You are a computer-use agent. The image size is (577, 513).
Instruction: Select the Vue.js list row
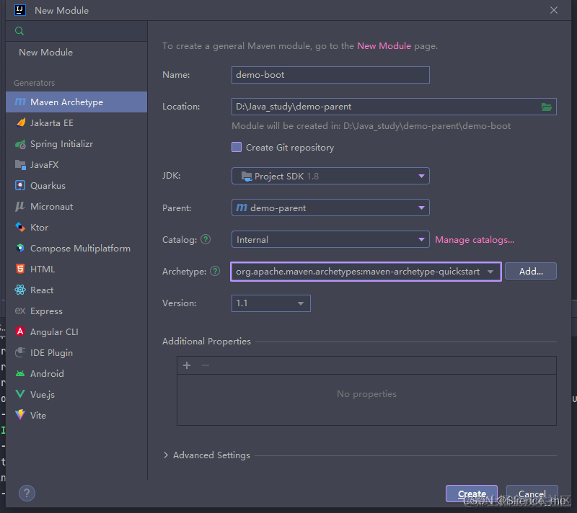point(76,395)
